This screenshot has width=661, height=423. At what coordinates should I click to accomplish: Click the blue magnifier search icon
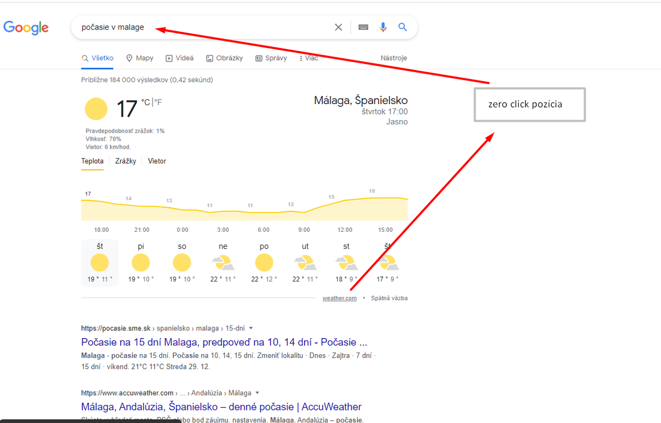pyautogui.click(x=403, y=27)
